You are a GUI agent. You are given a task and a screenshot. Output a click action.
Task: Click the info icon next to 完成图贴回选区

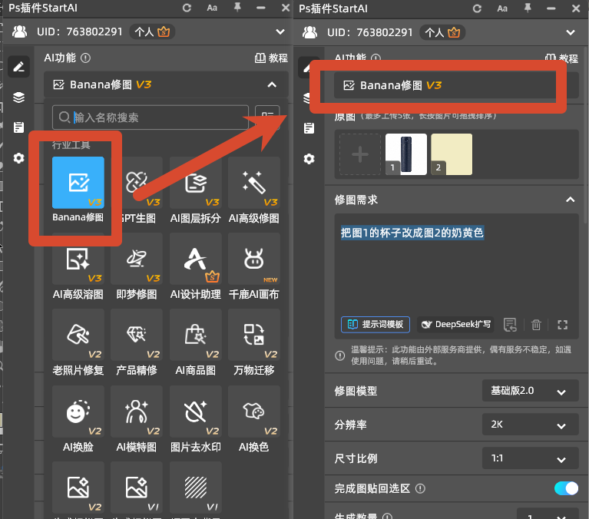tap(420, 488)
